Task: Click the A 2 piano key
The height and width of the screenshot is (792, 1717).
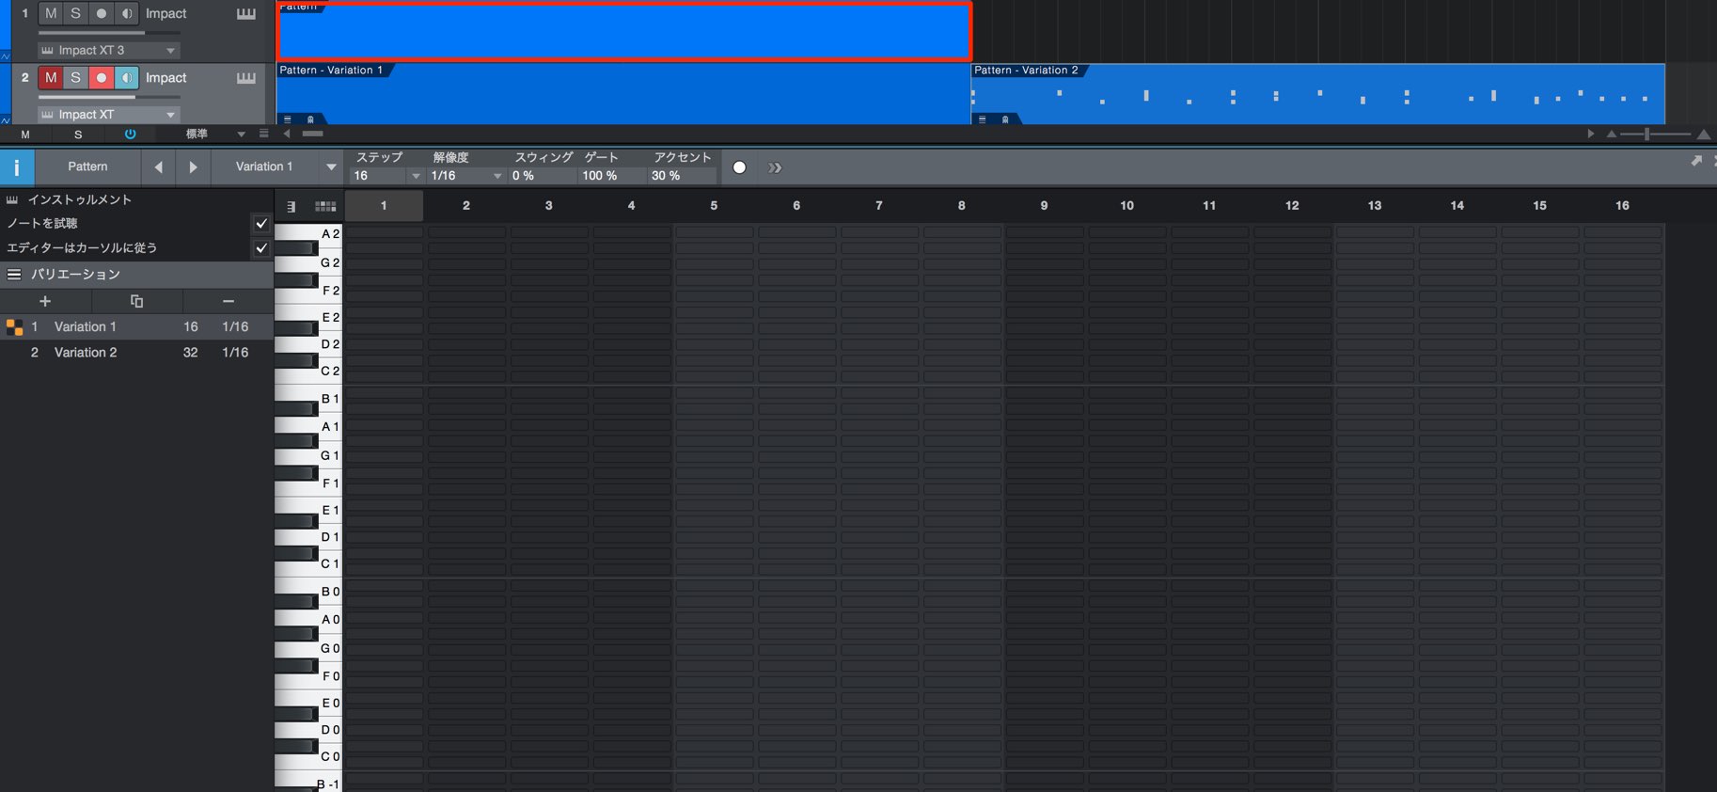Action: tap(309, 233)
